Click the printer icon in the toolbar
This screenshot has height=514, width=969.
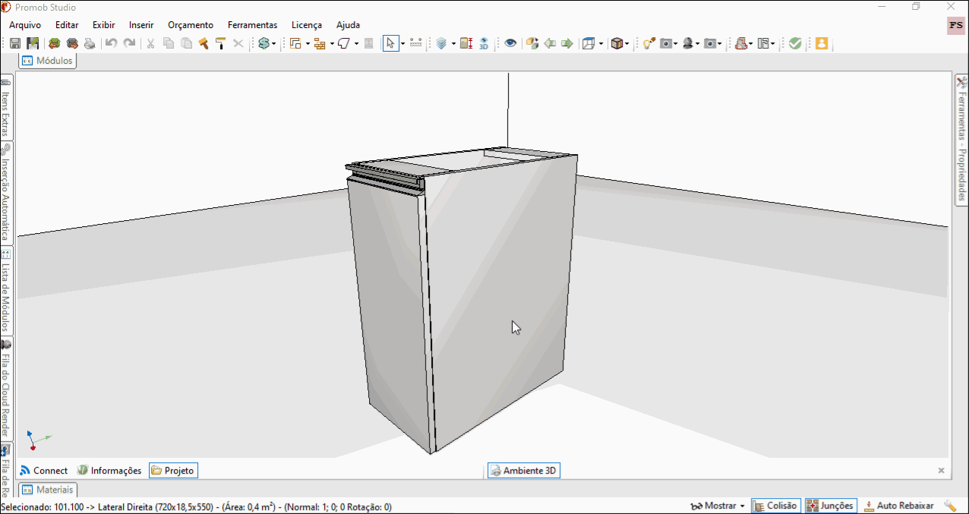pyautogui.click(x=90, y=44)
